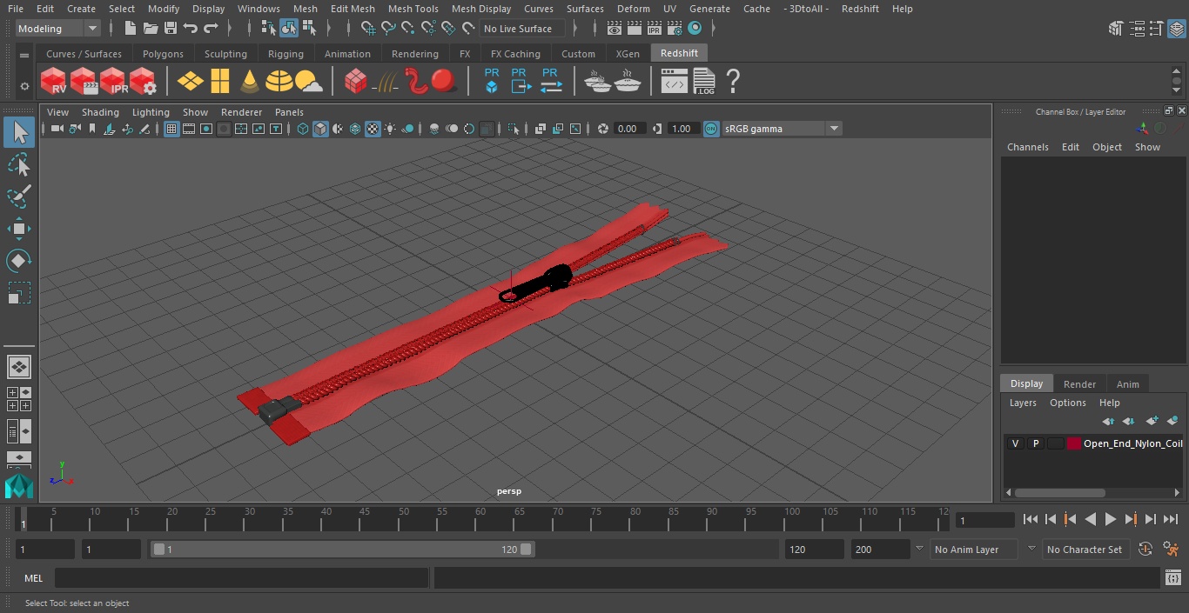Toggle wireframe shading in viewport

point(303,129)
